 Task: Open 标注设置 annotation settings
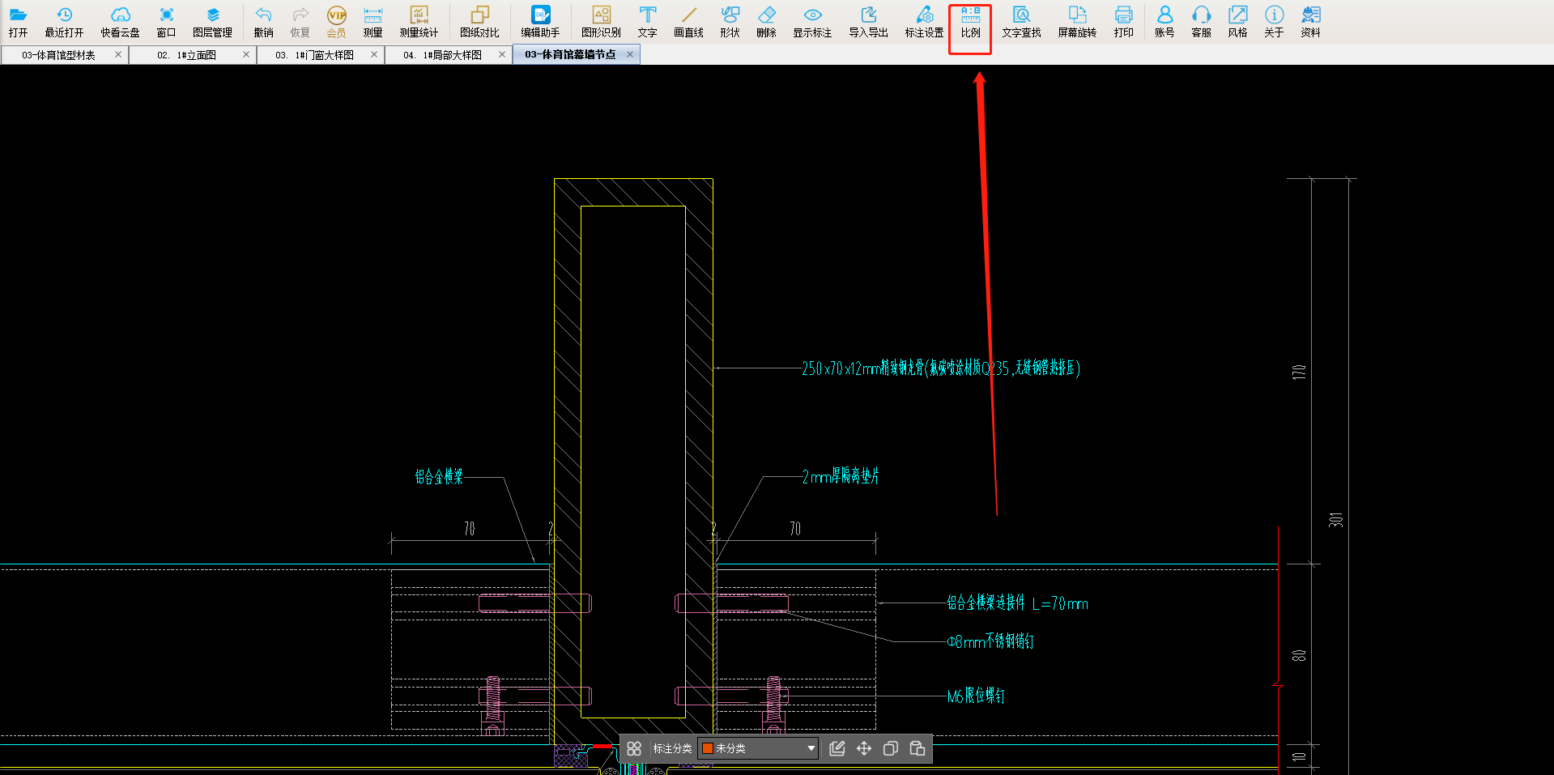[x=924, y=22]
